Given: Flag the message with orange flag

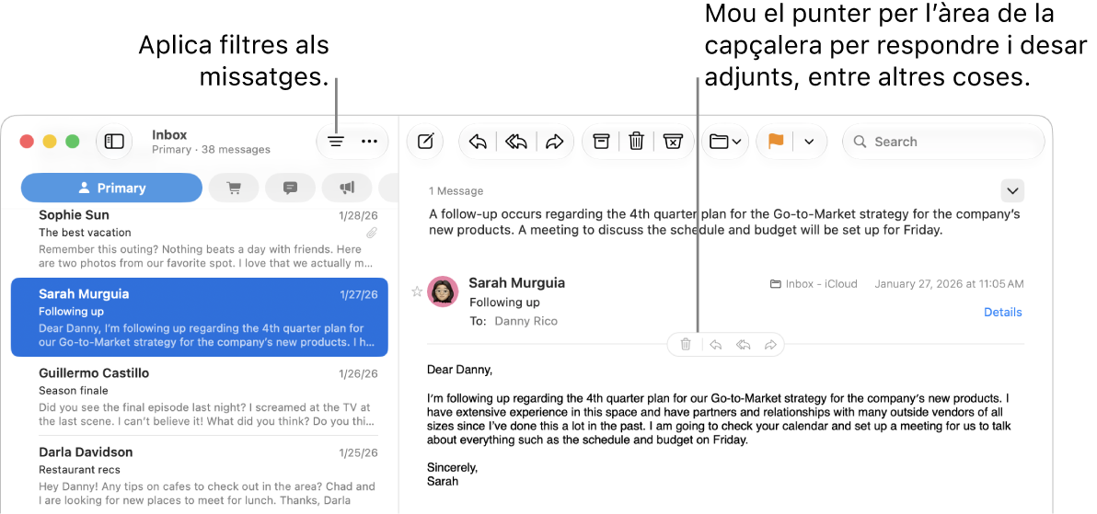Looking at the screenshot, I should coord(776,142).
